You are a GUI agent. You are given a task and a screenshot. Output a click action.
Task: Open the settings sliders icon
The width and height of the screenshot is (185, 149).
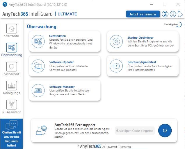[x=165, y=14]
